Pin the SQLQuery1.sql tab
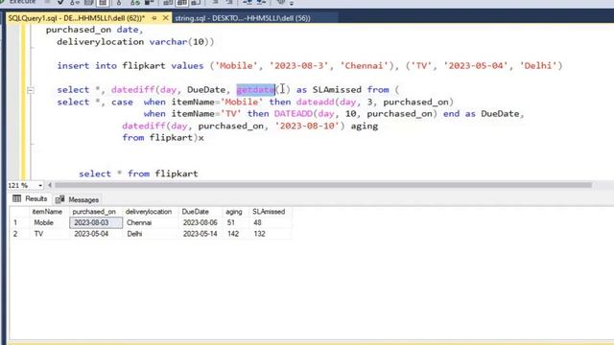614x345 pixels. tap(154, 18)
